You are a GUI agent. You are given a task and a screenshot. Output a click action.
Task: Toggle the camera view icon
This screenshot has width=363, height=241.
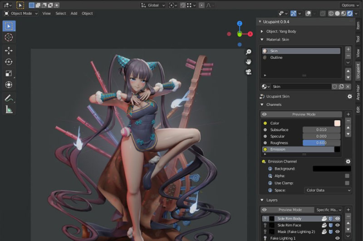pyautogui.click(x=249, y=72)
